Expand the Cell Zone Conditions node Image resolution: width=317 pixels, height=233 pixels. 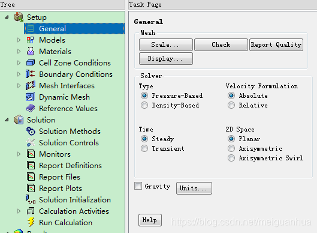click(x=19, y=63)
